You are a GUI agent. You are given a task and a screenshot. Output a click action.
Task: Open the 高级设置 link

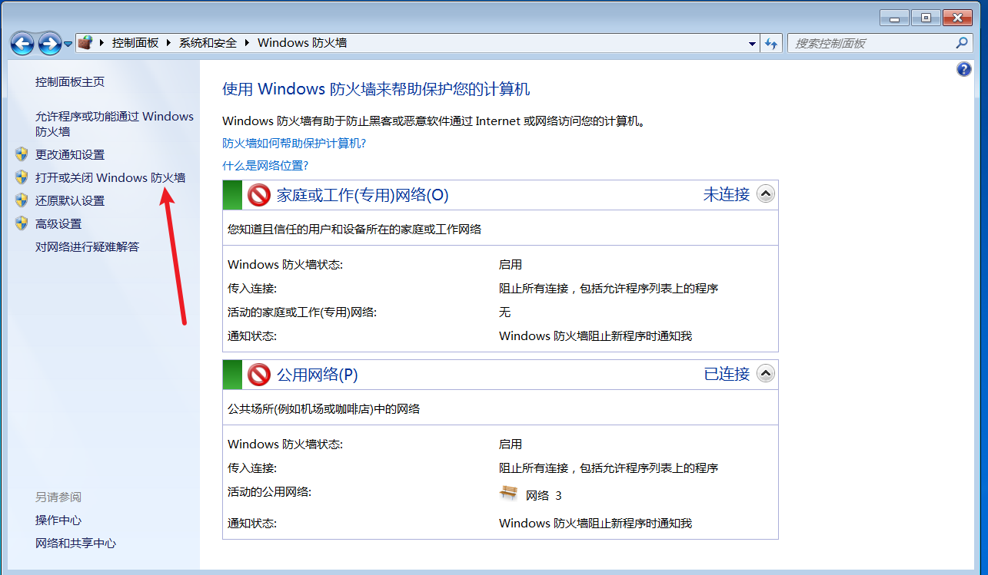(58, 223)
